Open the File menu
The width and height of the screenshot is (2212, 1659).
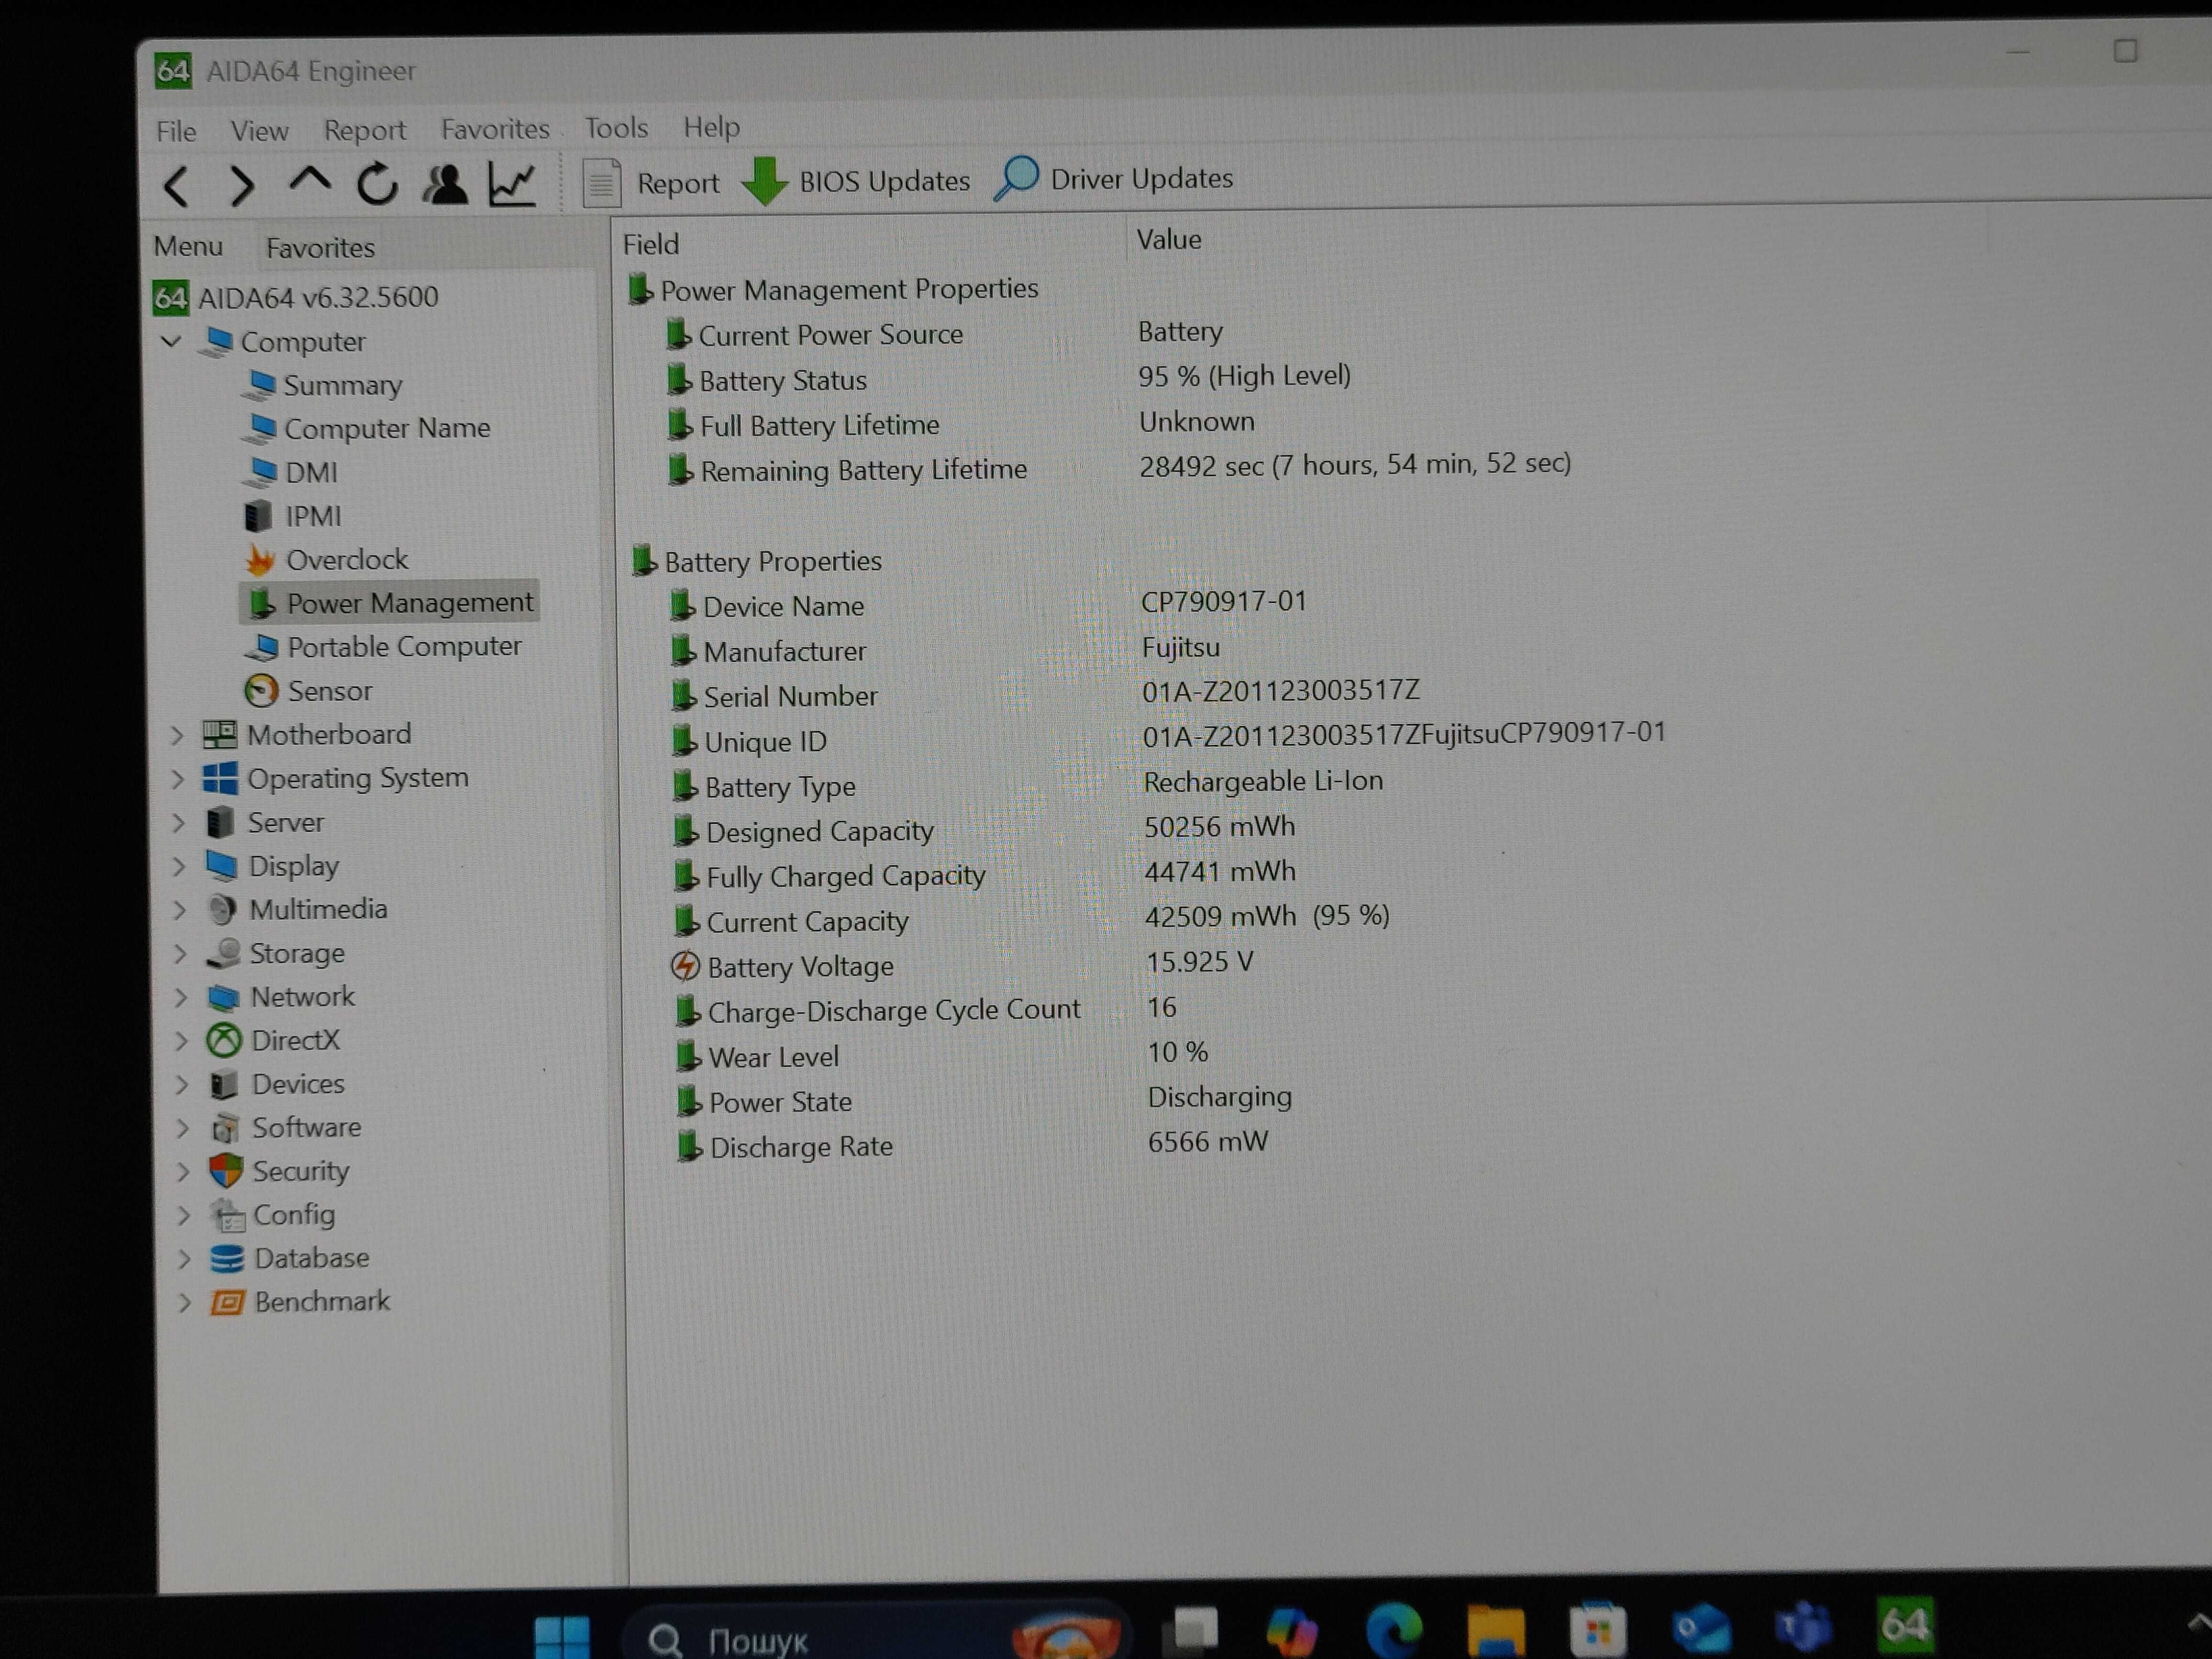pyautogui.click(x=176, y=131)
